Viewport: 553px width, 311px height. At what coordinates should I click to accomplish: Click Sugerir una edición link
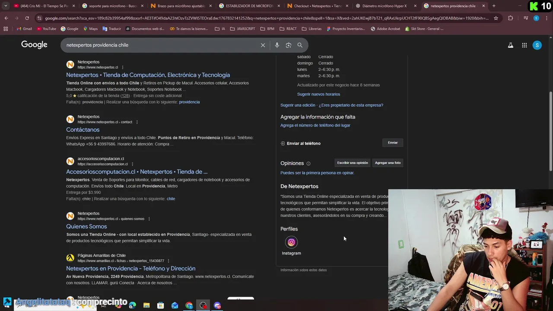[298, 105]
